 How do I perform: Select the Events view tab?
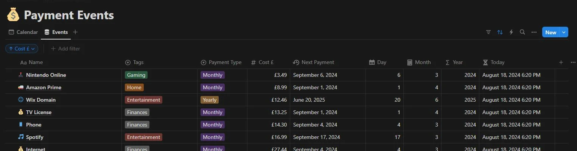pyautogui.click(x=56, y=32)
